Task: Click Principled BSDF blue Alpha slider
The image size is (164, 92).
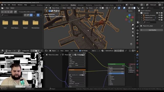Action: click(x=116, y=73)
